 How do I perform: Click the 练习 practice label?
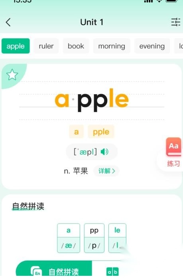point(173,164)
